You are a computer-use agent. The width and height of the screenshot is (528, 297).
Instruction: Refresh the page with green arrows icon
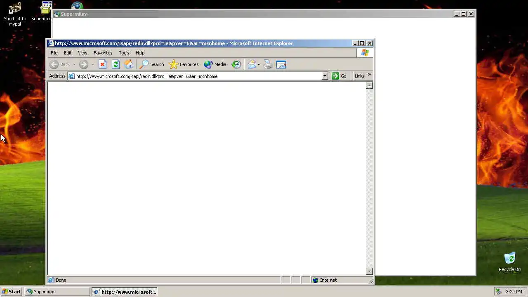pos(115,64)
